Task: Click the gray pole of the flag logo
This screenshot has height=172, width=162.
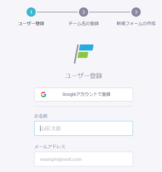Action: click(x=76, y=54)
